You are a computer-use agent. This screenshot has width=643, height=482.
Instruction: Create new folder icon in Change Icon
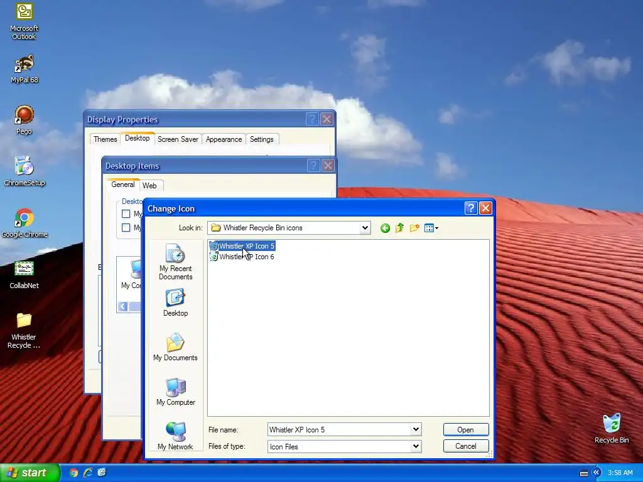tap(414, 228)
